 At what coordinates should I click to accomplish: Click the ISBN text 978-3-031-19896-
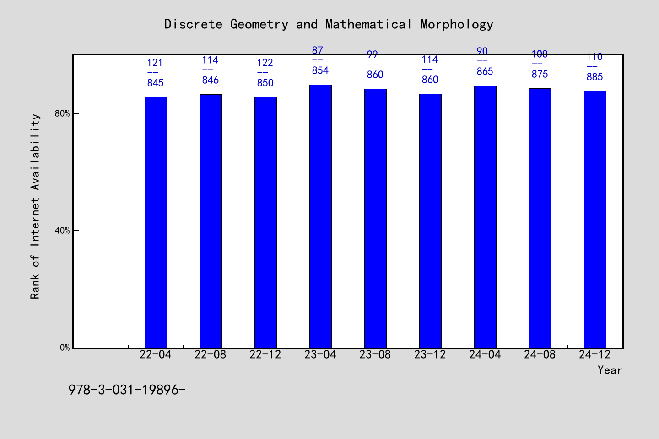127,390
